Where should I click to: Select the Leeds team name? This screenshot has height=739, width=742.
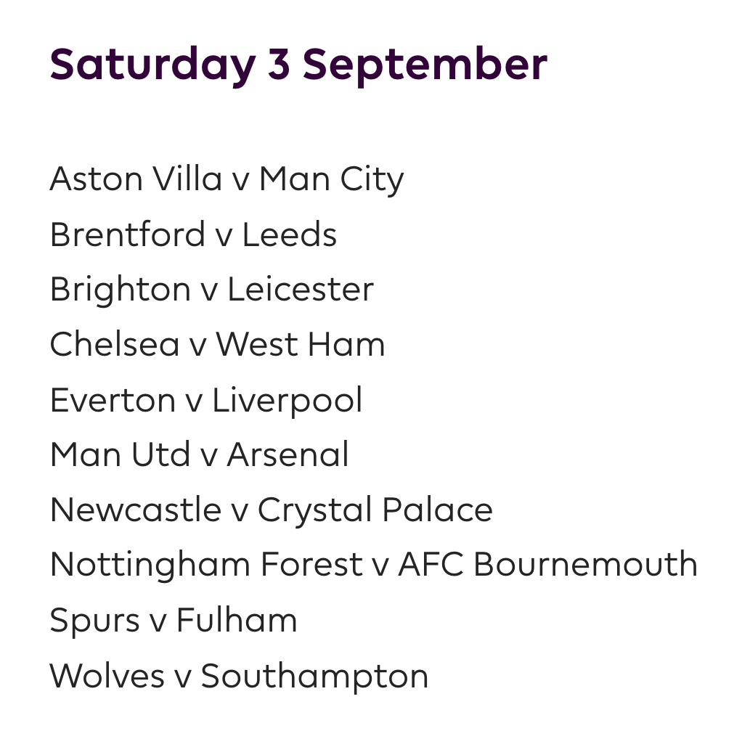(290, 234)
